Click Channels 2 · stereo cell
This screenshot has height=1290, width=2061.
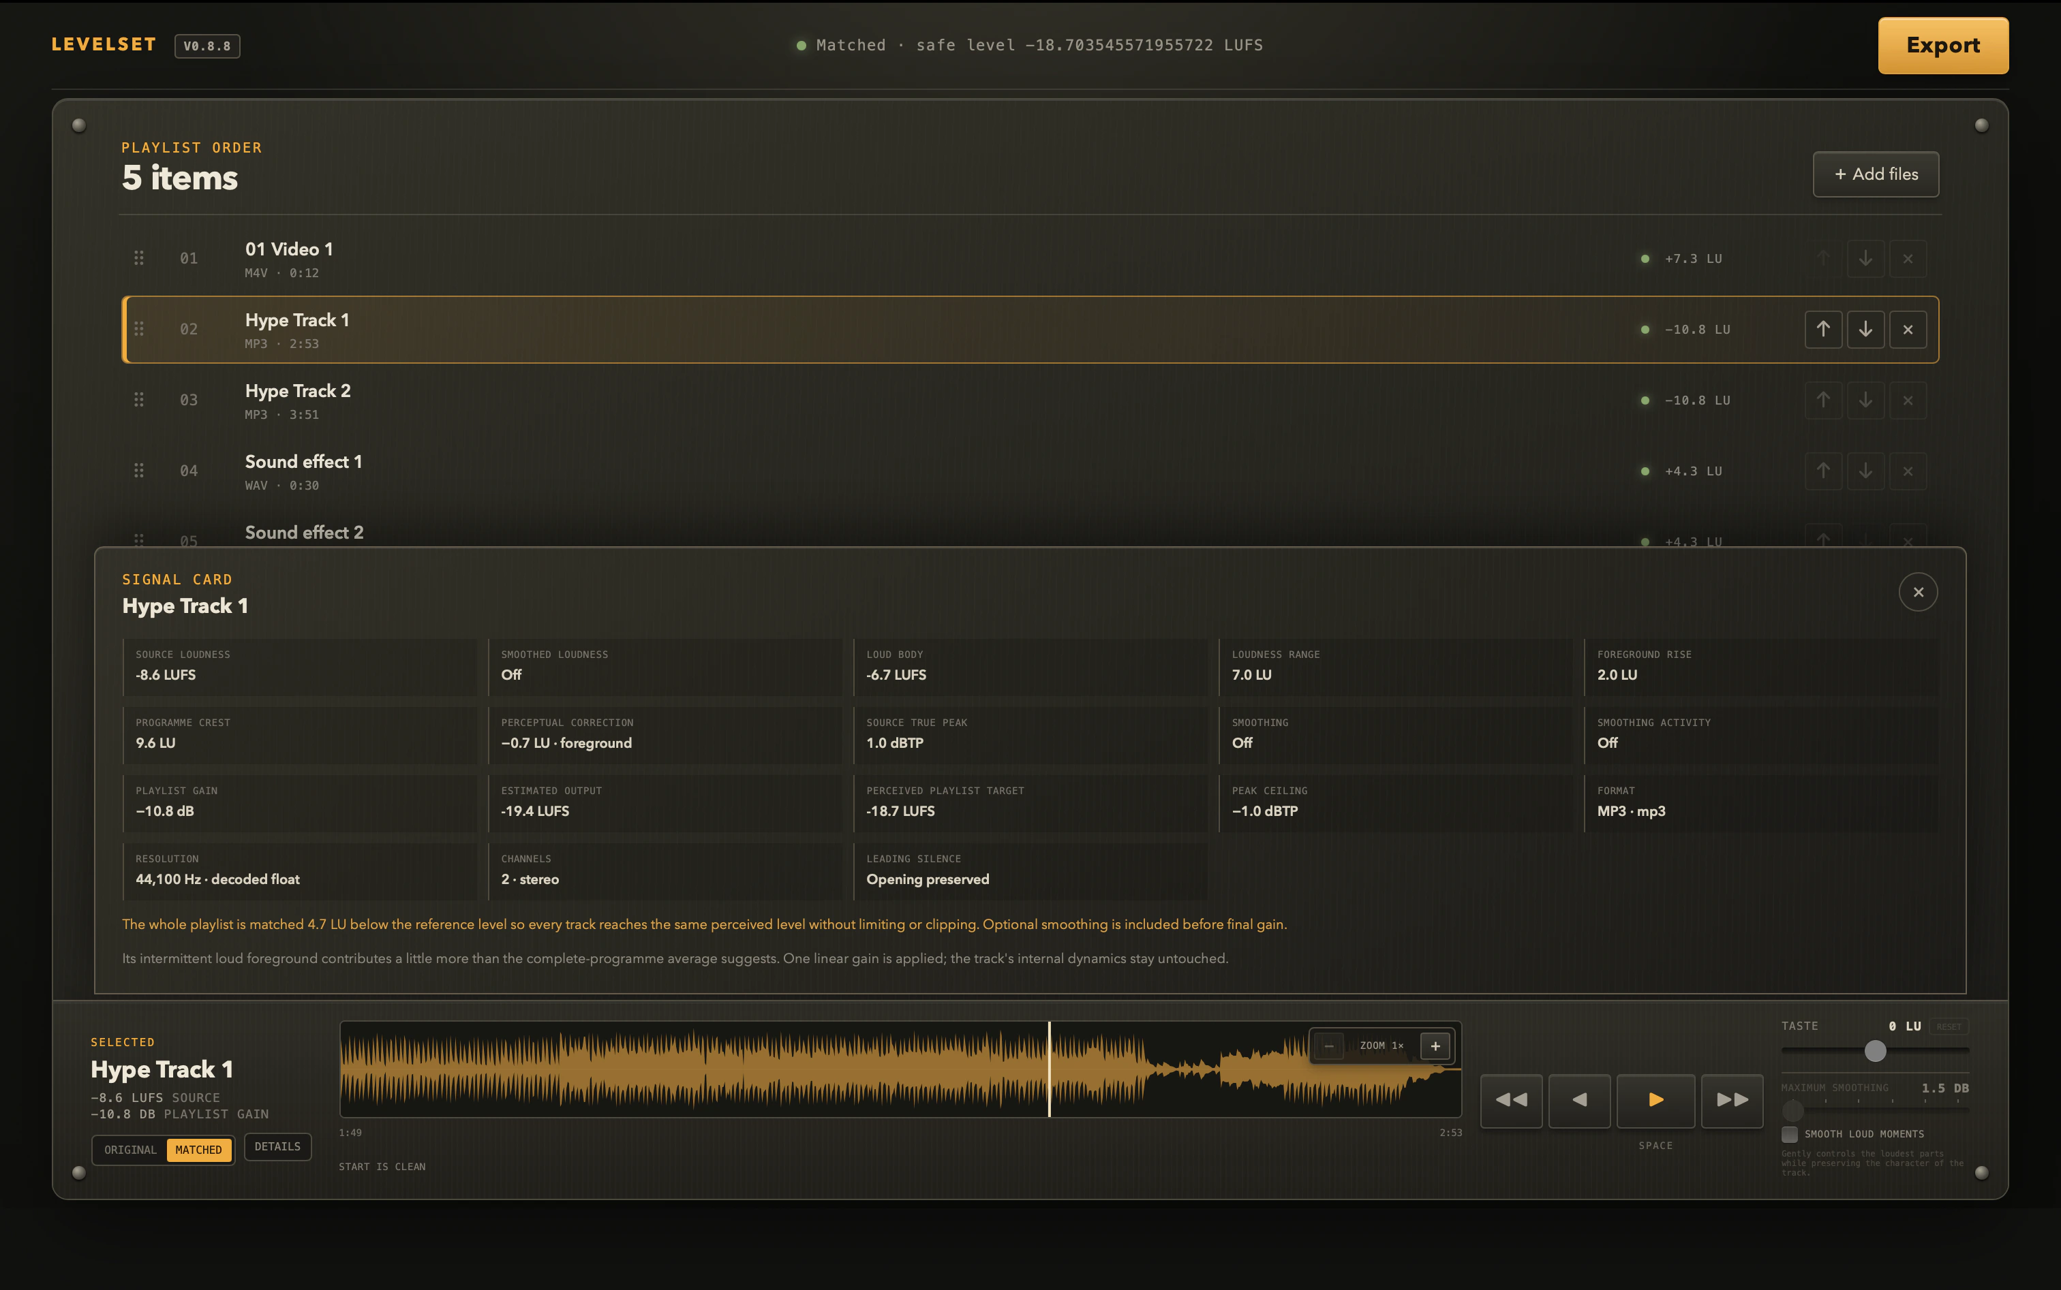click(x=666, y=872)
